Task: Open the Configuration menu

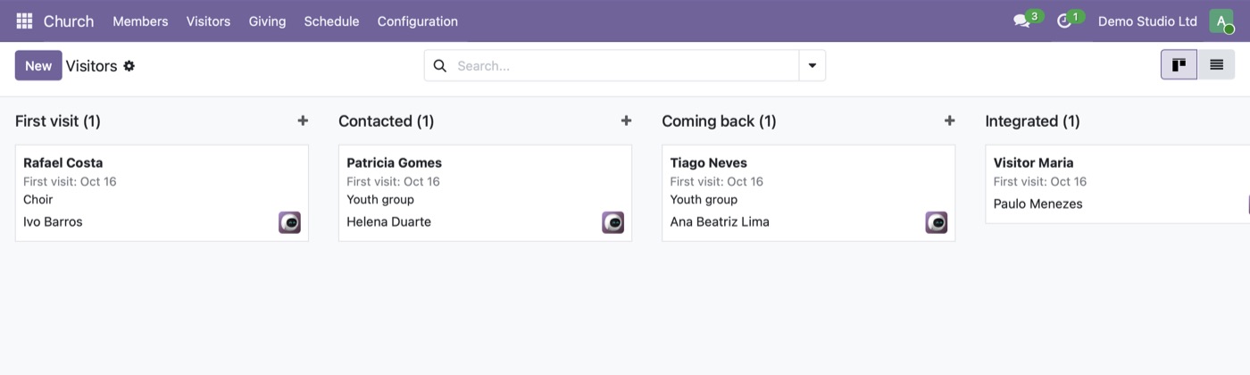Action: pyautogui.click(x=417, y=21)
